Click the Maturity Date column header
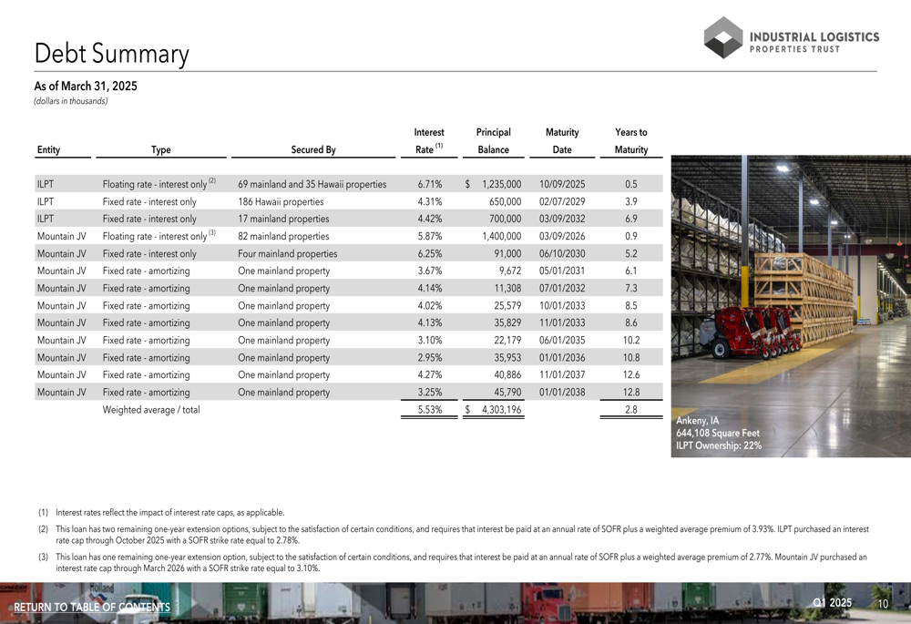Image resolution: width=911 pixels, height=624 pixels. [562, 141]
